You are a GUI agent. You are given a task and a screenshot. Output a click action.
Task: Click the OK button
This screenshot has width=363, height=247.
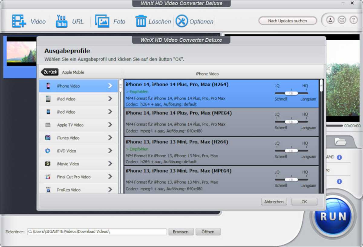pyautogui.click(x=304, y=202)
